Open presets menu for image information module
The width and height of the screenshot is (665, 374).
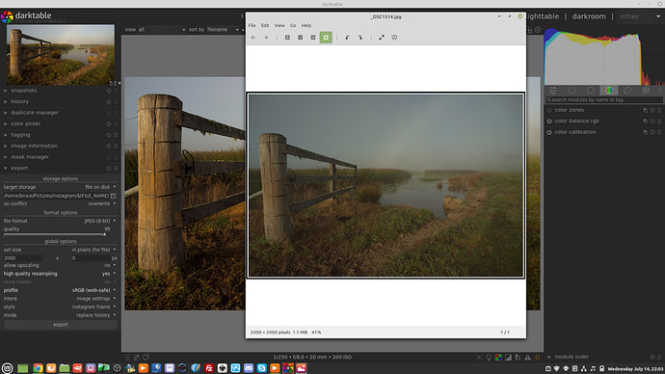116,146
